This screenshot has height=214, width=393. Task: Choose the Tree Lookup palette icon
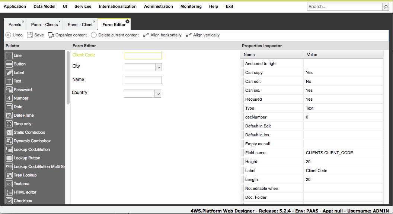click(9, 175)
